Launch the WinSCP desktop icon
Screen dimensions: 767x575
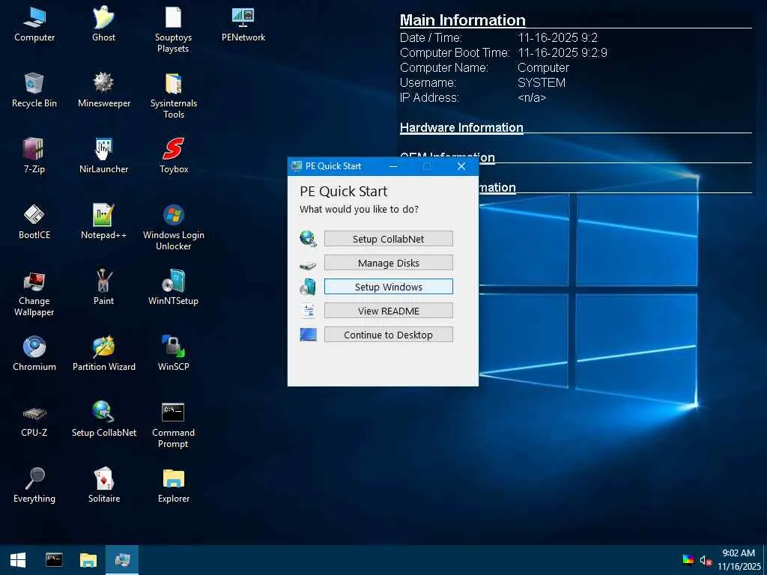(173, 353)
